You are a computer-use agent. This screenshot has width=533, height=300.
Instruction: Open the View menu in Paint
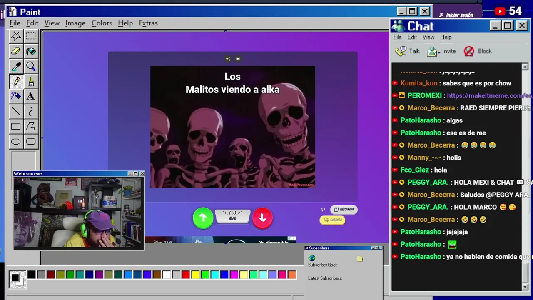[x=52, y=23]
